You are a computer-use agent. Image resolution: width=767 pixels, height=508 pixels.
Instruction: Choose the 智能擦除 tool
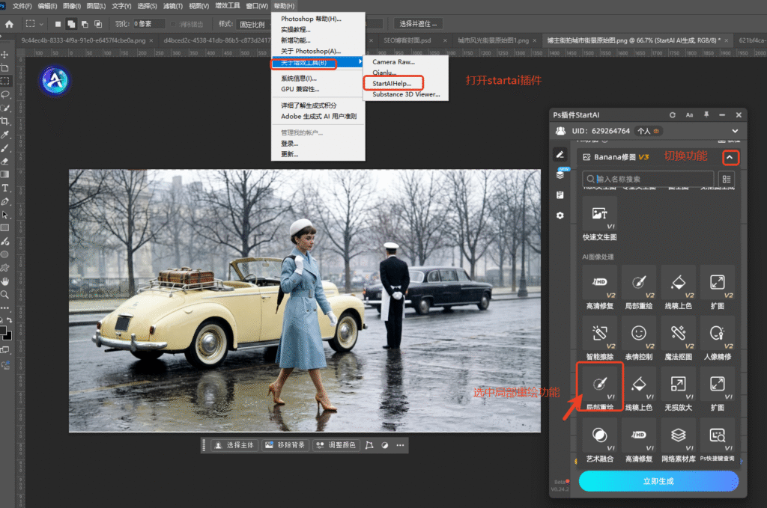[600, 338]
